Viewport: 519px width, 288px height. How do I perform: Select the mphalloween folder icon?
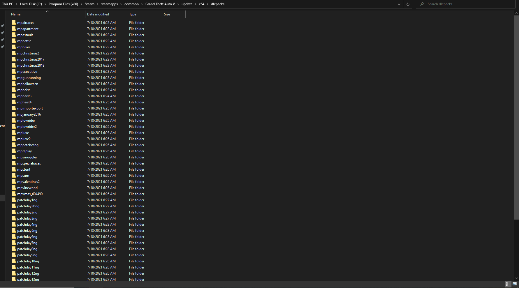(x=14, y=84)
